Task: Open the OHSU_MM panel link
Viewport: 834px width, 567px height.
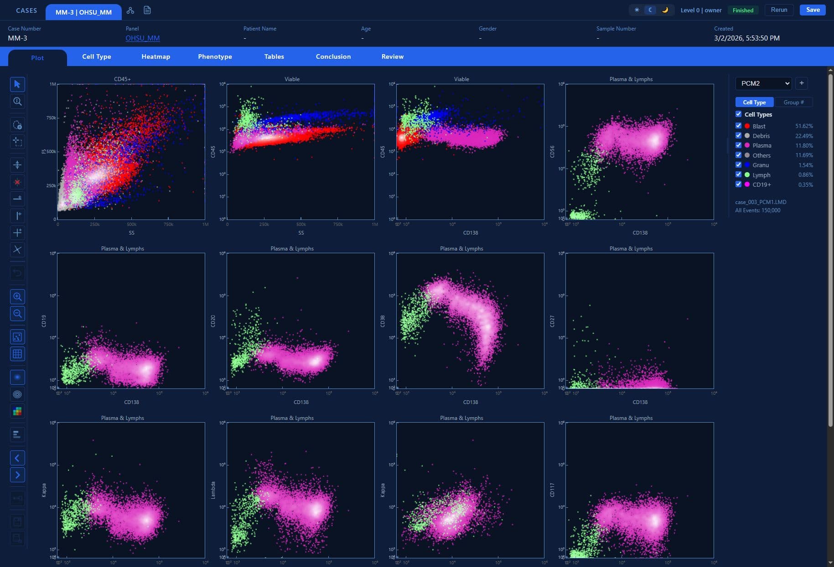Action: 142,38
